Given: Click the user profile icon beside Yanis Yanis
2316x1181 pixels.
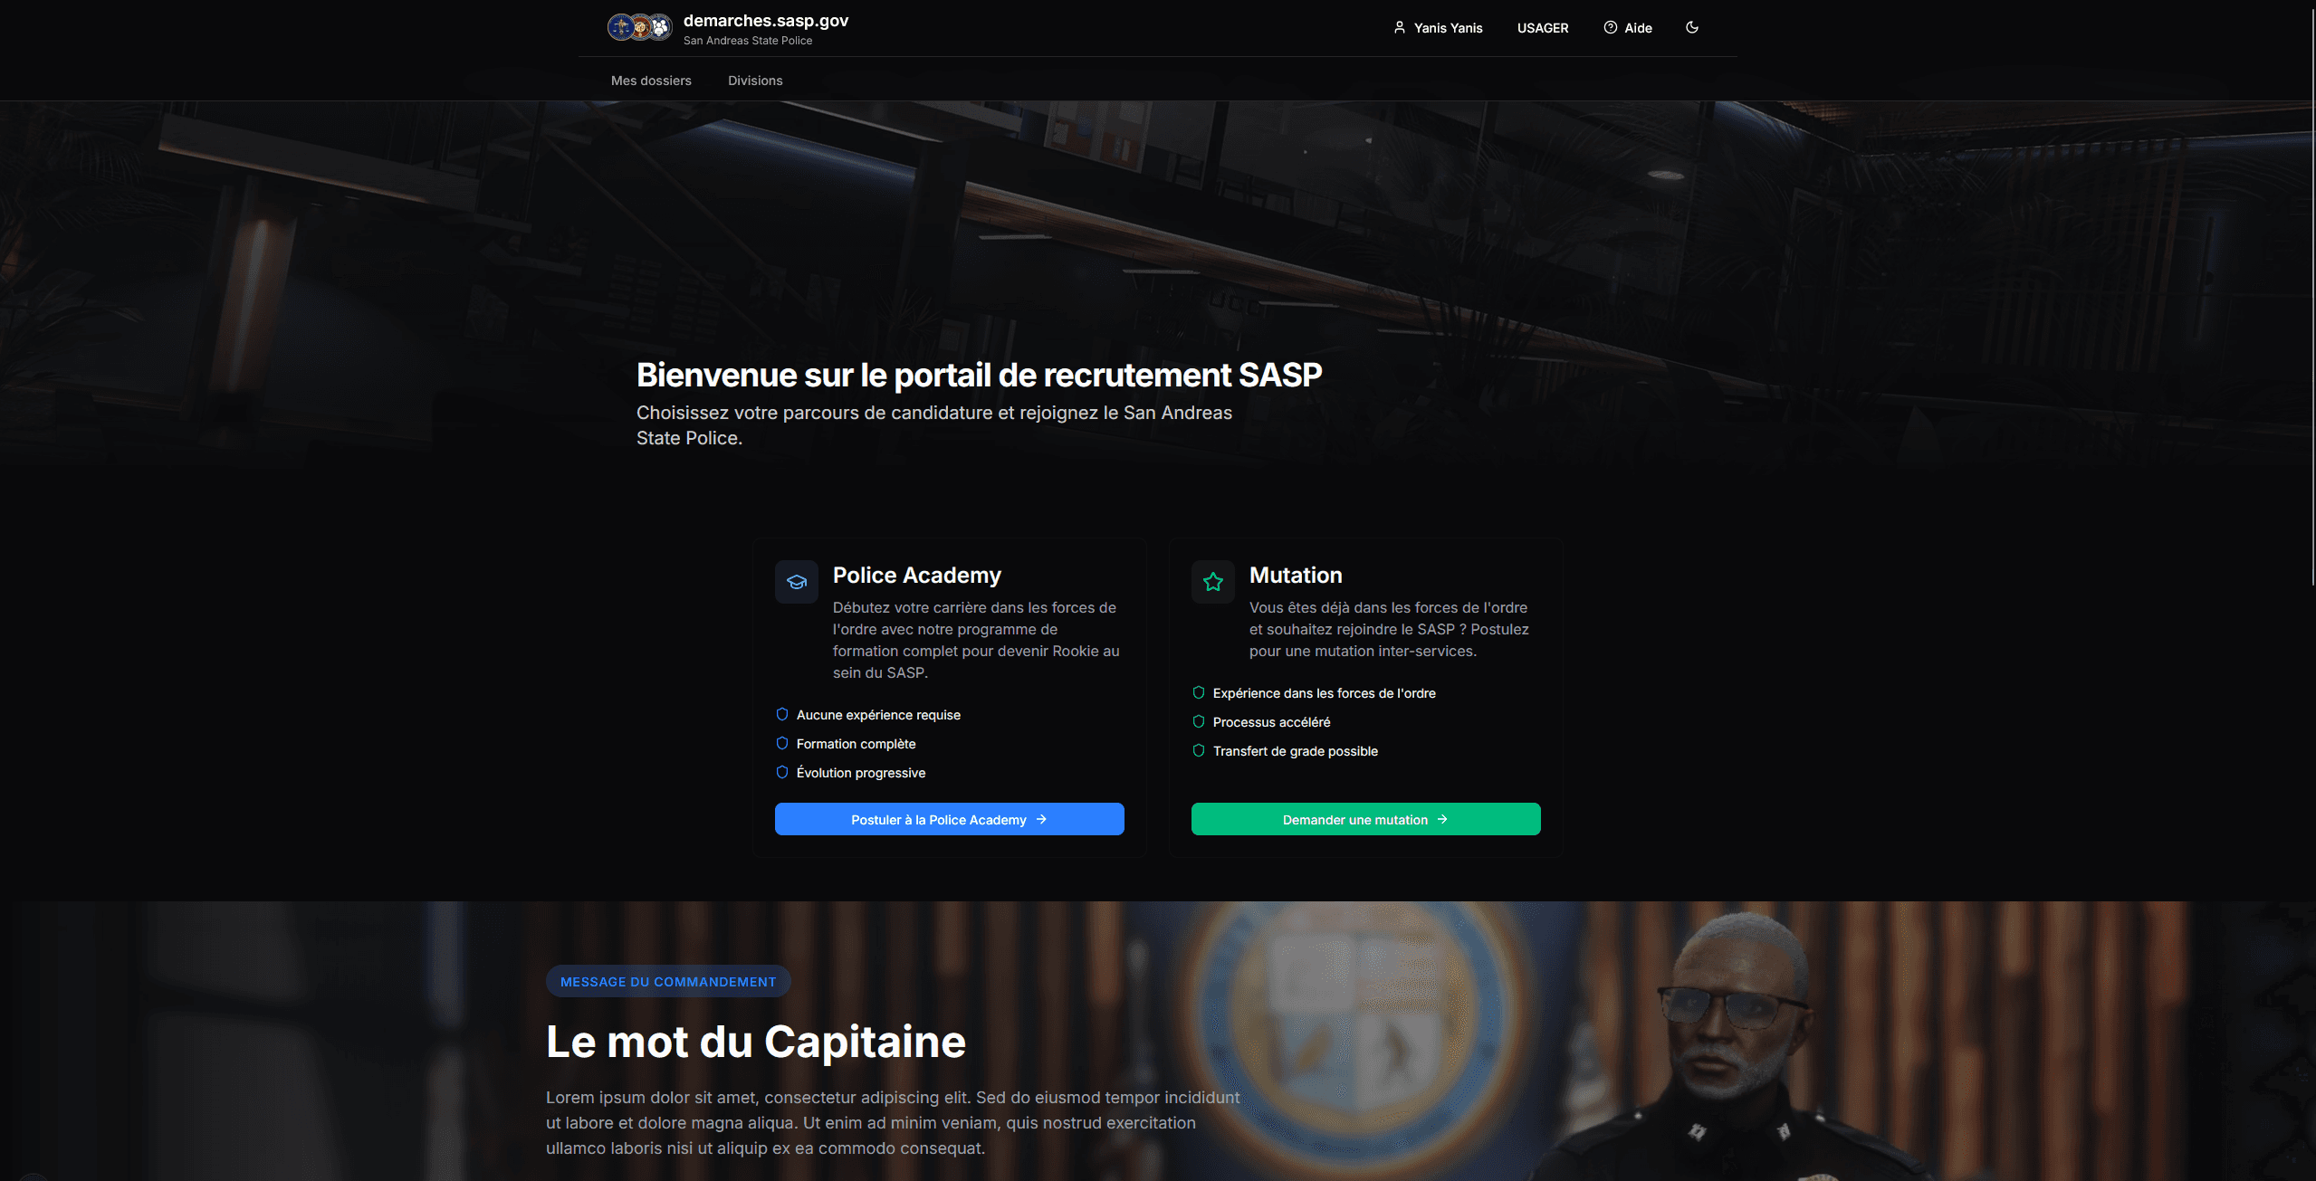Looking at the screenshot, I should [x=1399, y=28].
